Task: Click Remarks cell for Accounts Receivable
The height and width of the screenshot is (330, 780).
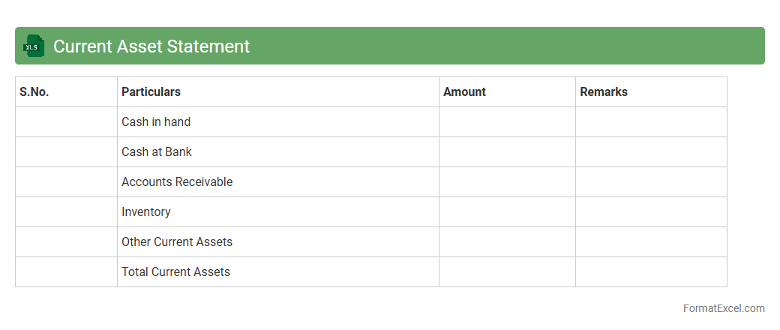Action: pyautogui.click(x=651, y=181)
